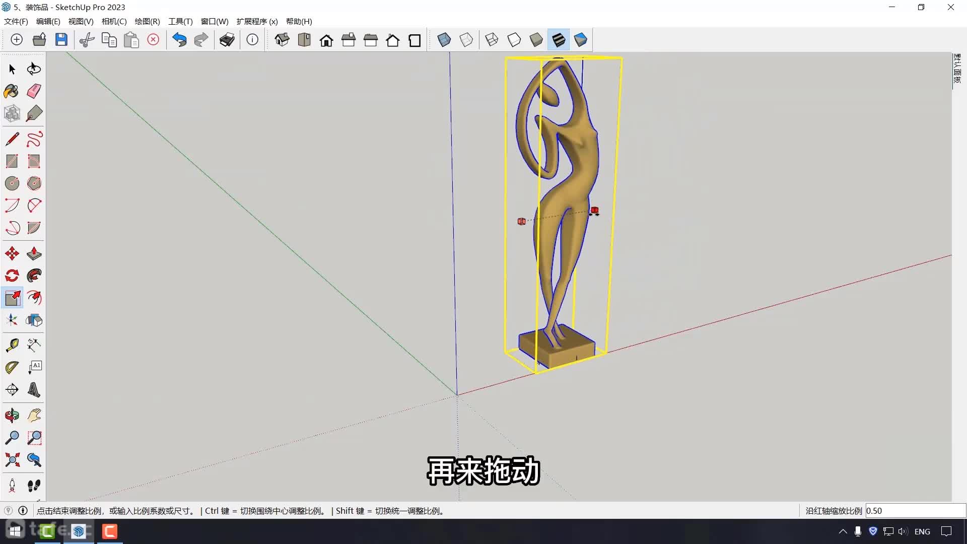
Task: Toggle Shaded With Textures style
Action: pyautogui.click(x=559, y=40)
